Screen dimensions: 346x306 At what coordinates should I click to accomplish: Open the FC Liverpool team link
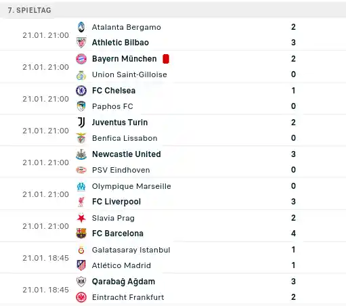point(116,202)
